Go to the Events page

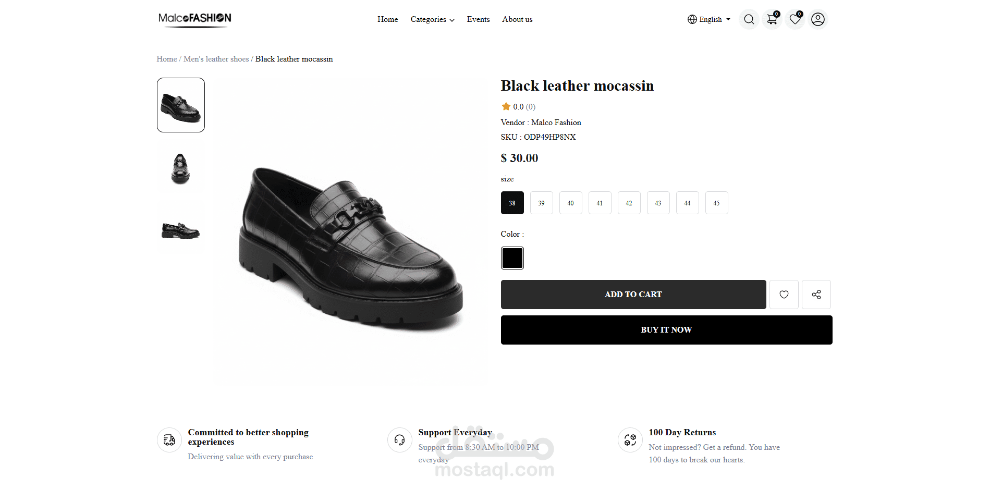478,19
